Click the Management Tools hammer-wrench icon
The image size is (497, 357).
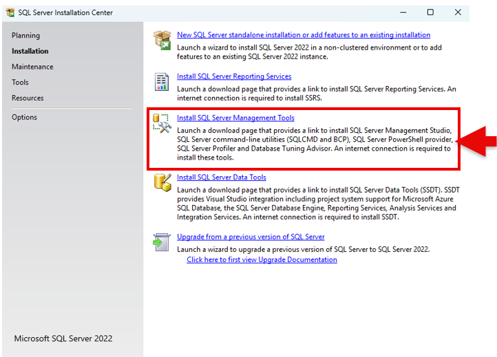pos(162,123)
